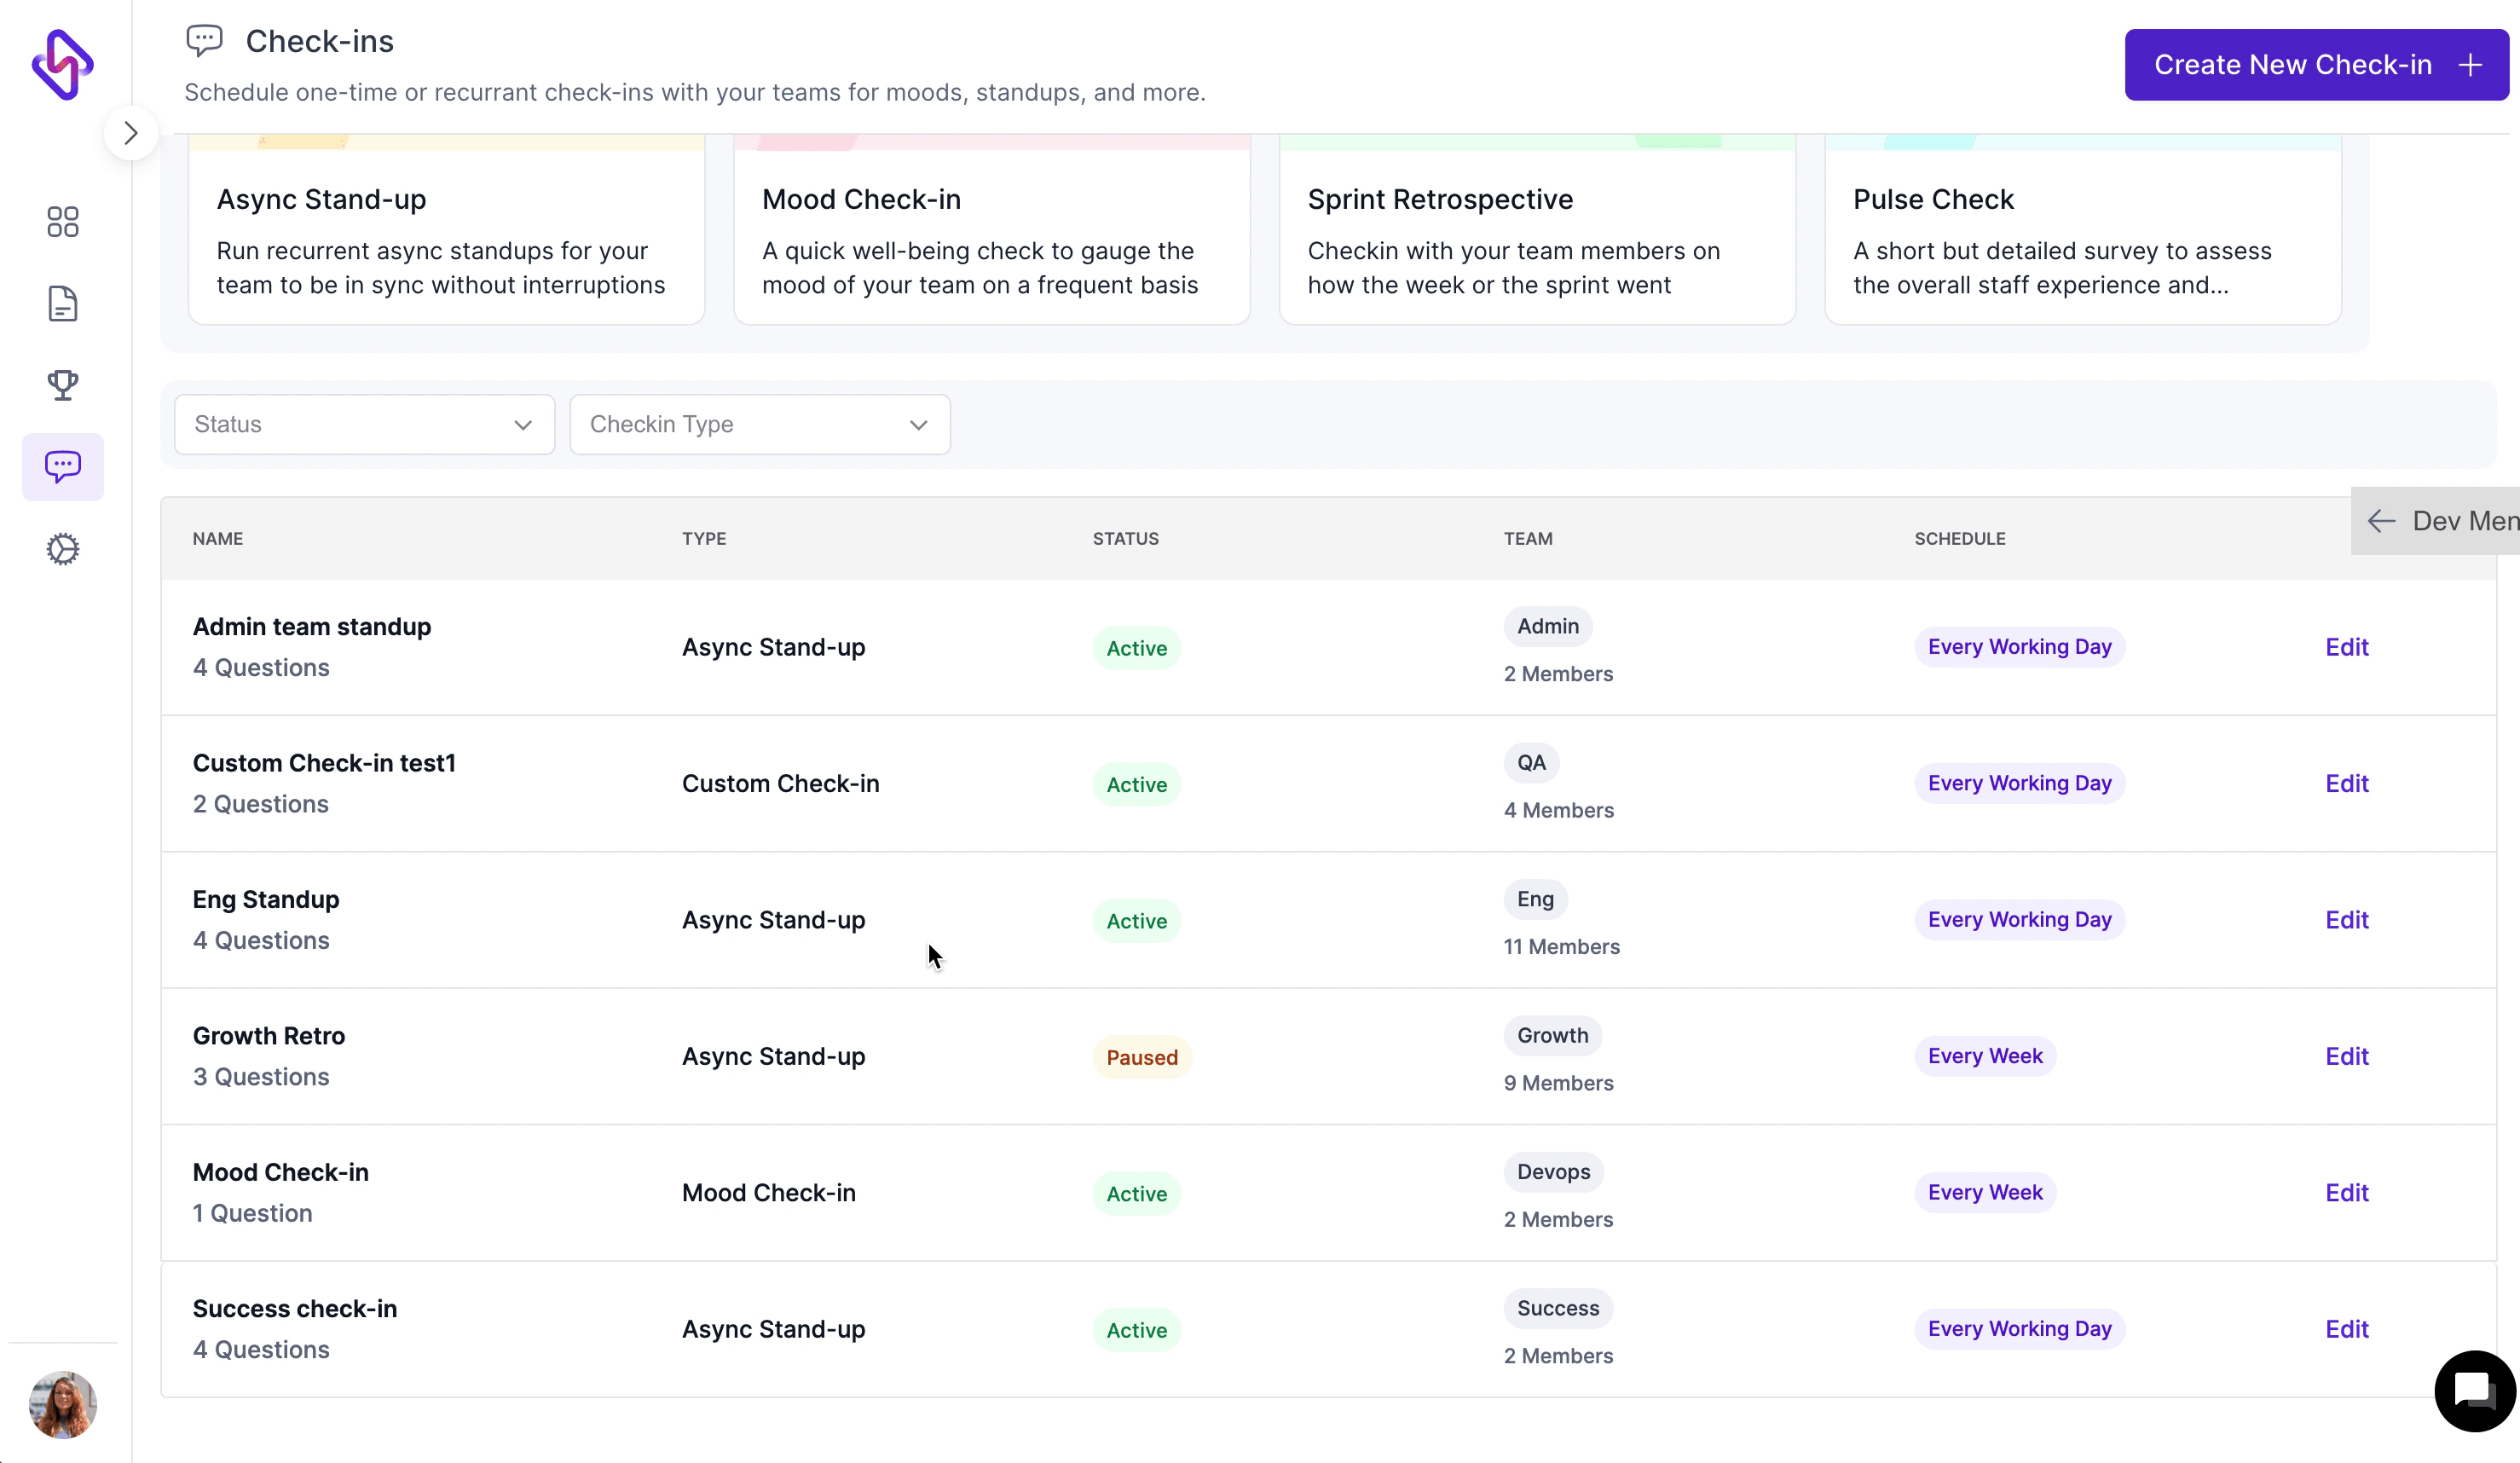Click the user avatar at bottom left
2520x1463 pixels.
63,1406
